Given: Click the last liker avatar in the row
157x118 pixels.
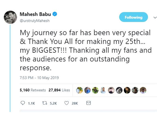Looking at the screenshot, I should click(x=143, y=90).
